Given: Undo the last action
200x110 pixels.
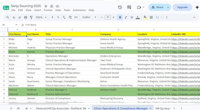Looking at the screenshot, I should pos(14,17).
